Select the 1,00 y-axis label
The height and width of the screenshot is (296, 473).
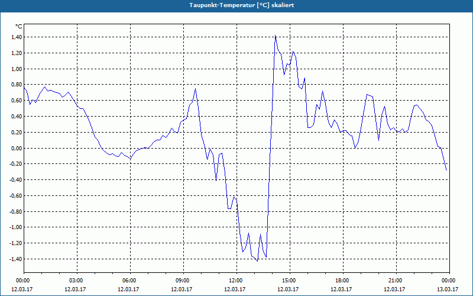coord(17,69)
